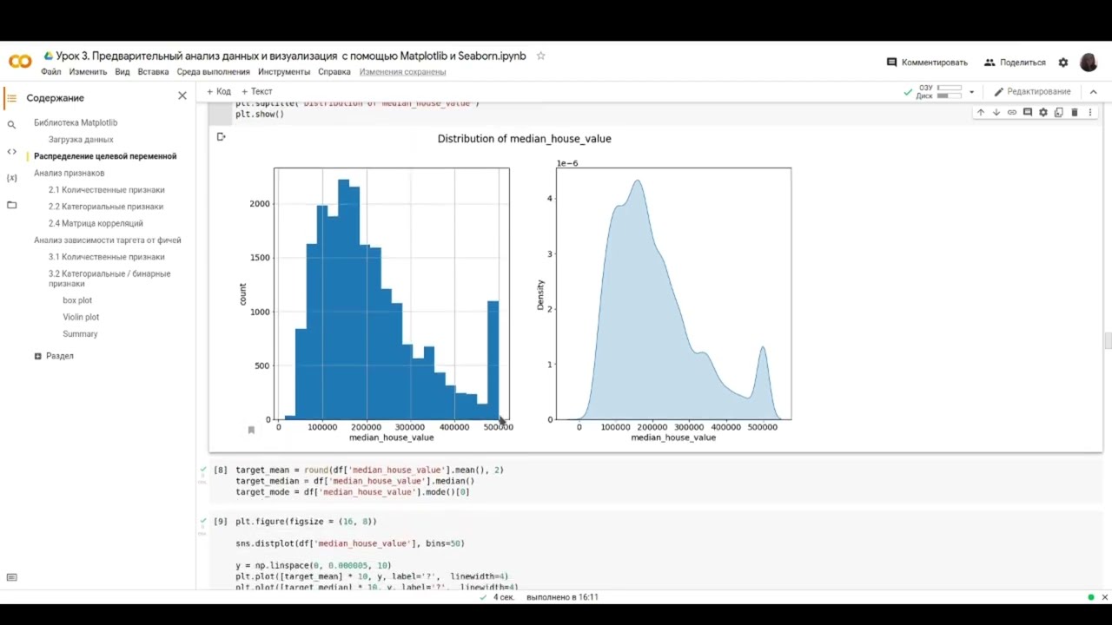Open the Редактирование mode dropdown
Screen dimensions: 1112x625
pyautogui.click(x=1033, y=91)
